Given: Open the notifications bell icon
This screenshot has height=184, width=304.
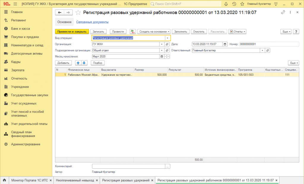Looking at the screenshot, I should (226, 4).
